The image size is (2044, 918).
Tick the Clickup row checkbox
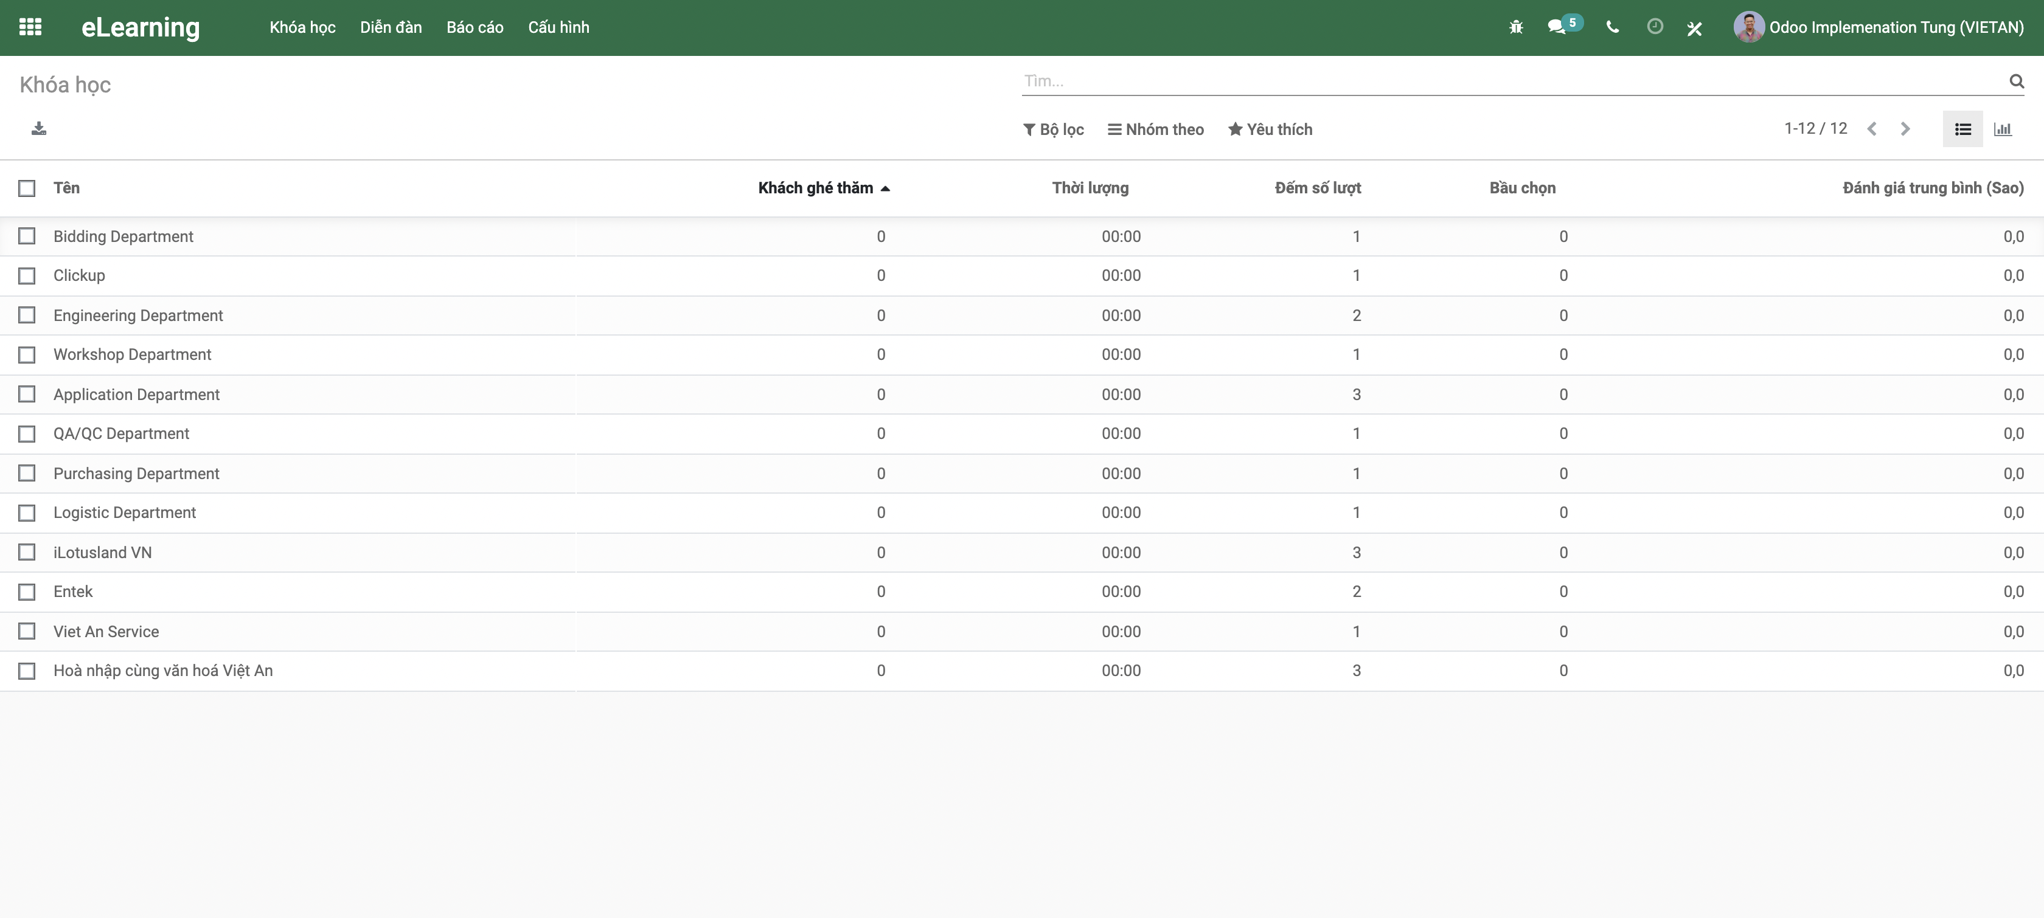point(27,276)
